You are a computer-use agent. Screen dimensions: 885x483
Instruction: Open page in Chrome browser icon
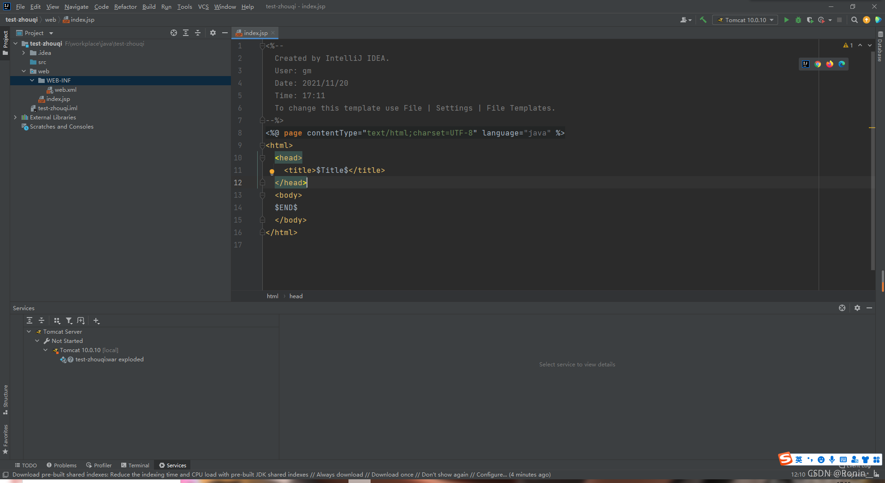(x=818, y=64)
